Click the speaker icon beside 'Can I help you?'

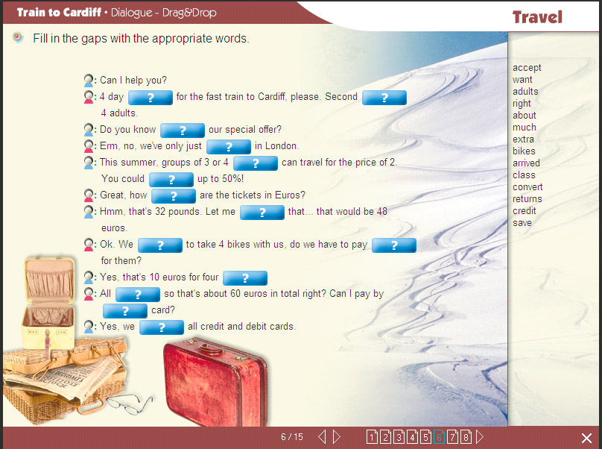[x=89, y=81]
